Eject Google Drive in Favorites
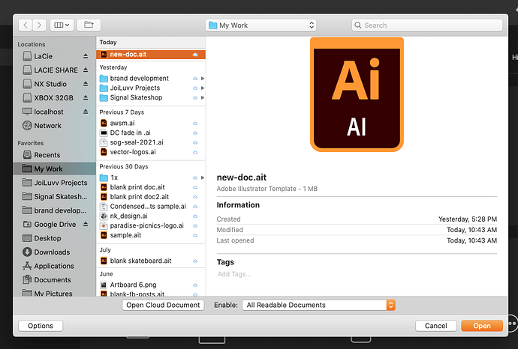This screenshot has width=518, height=349. (86, 225)
